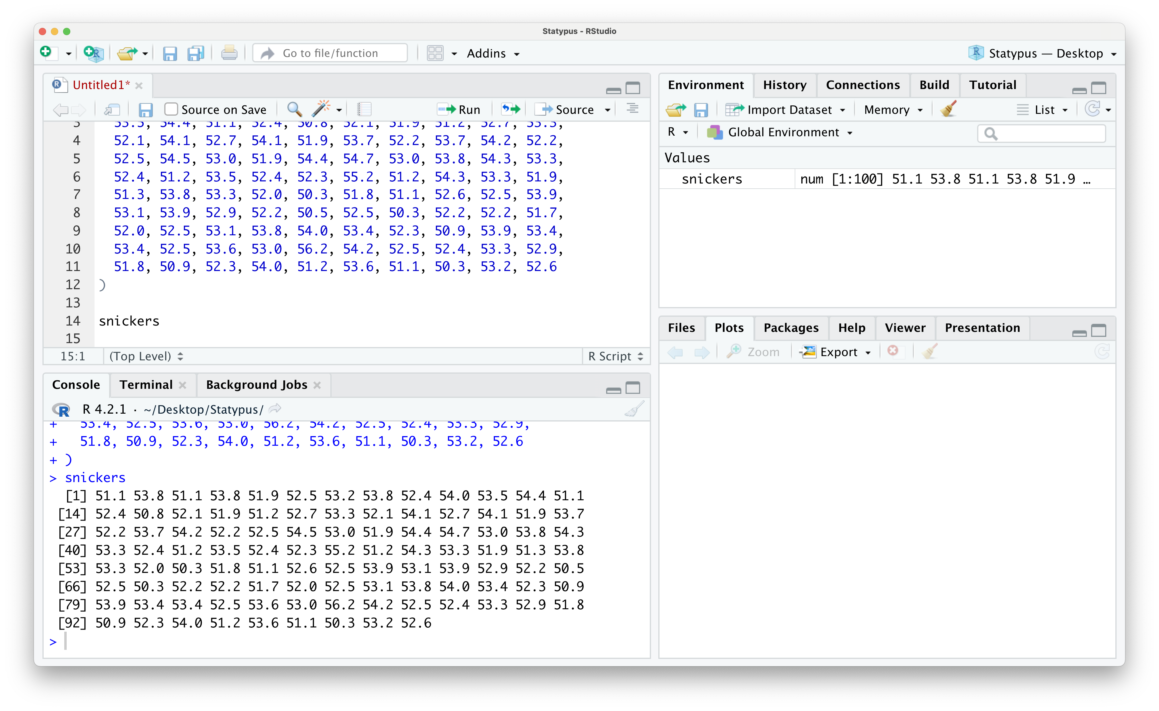1159x711 pixels.
Task: Run the current line with Run
Action: click(459, 109)
